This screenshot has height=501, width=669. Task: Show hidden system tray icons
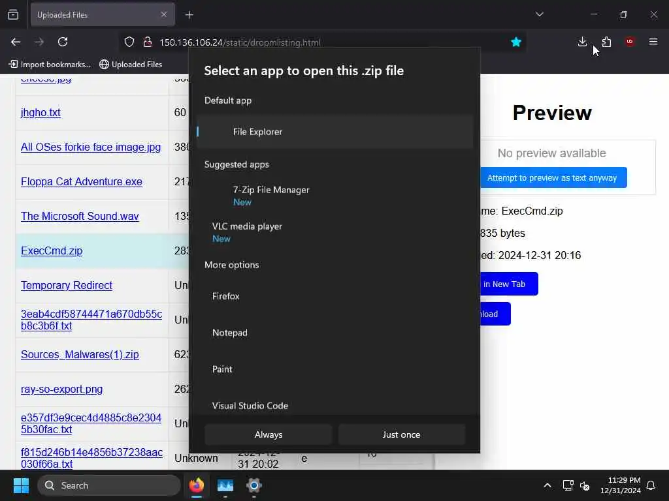click(547, 485)
